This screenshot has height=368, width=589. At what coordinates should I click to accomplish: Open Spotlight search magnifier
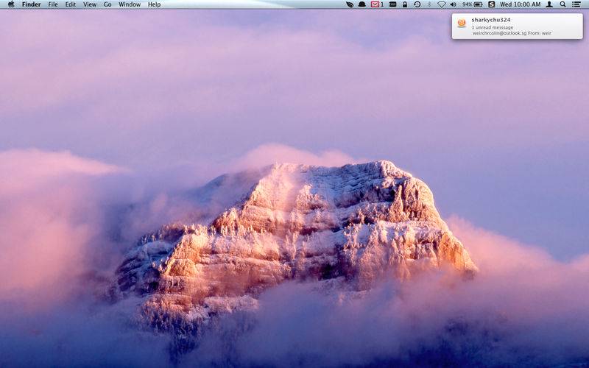pos(563,4)
